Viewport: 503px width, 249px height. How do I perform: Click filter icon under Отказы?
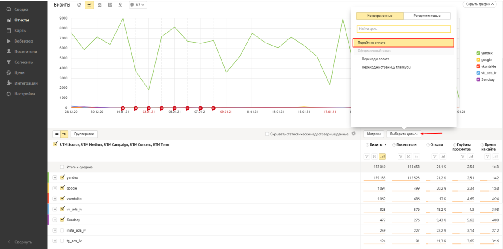point(435,157)
